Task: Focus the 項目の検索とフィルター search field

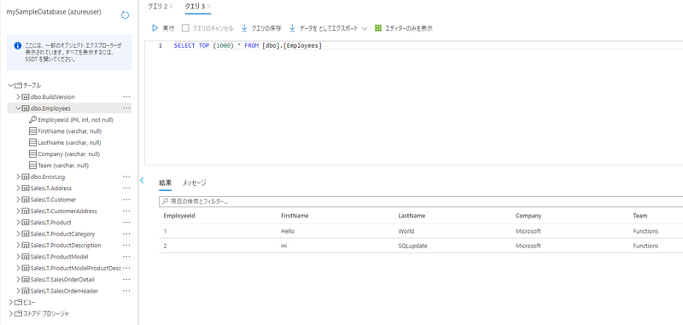Action: click(x=421, y=202)
